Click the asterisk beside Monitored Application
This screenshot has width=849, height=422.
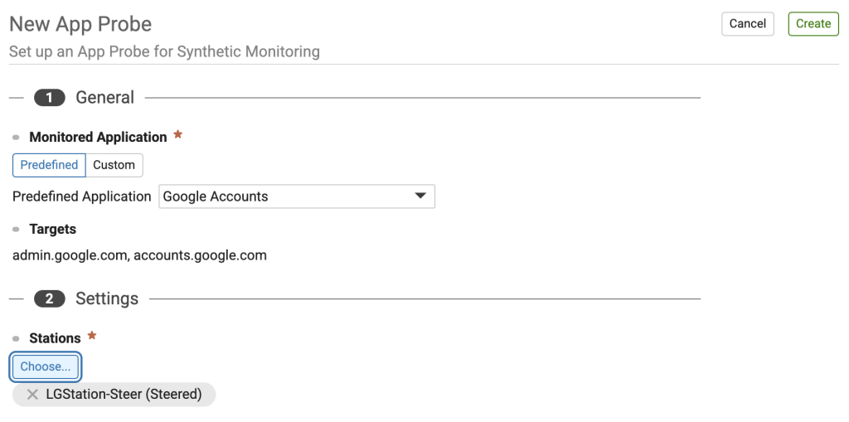177,135
